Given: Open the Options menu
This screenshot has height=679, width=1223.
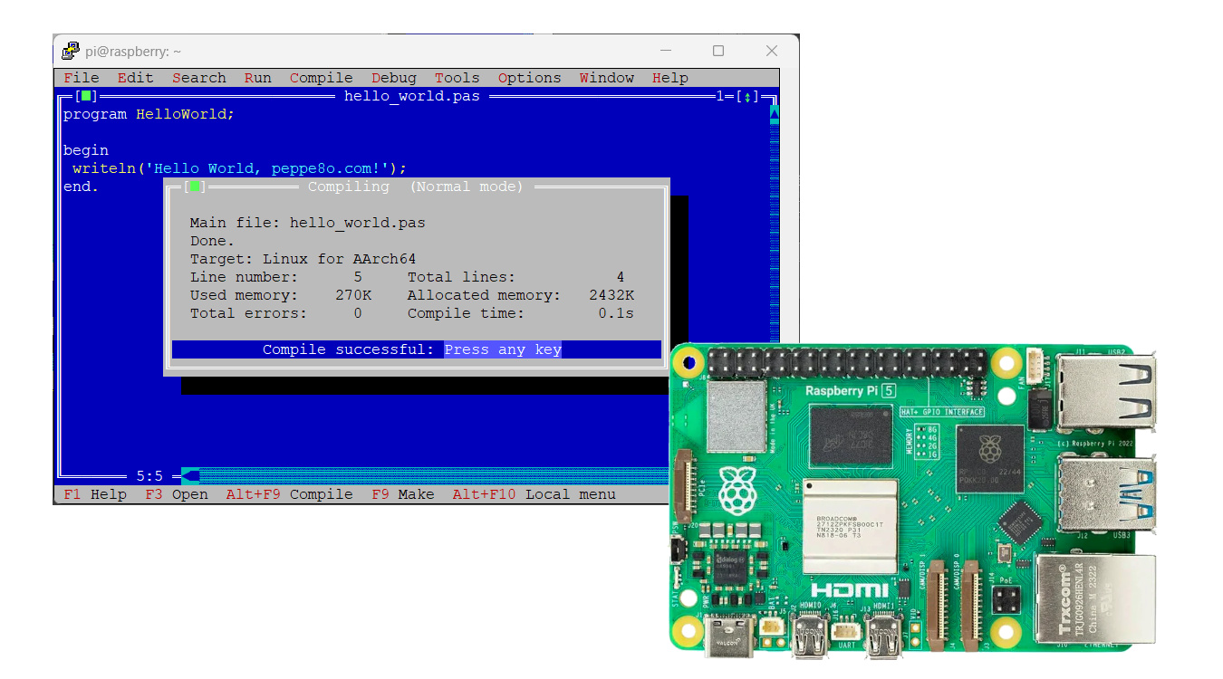Looking at the screenshot, I should pyautogui.click(x=529, y=78).
